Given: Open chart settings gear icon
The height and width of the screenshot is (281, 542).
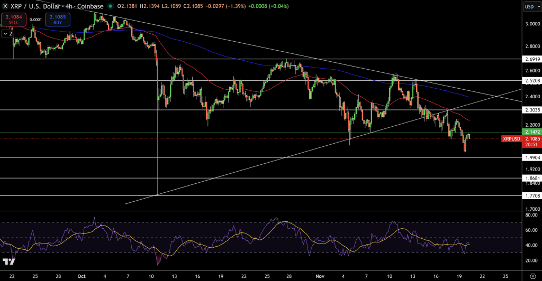Looking at the screenshot, I should [x=532, y=276].
